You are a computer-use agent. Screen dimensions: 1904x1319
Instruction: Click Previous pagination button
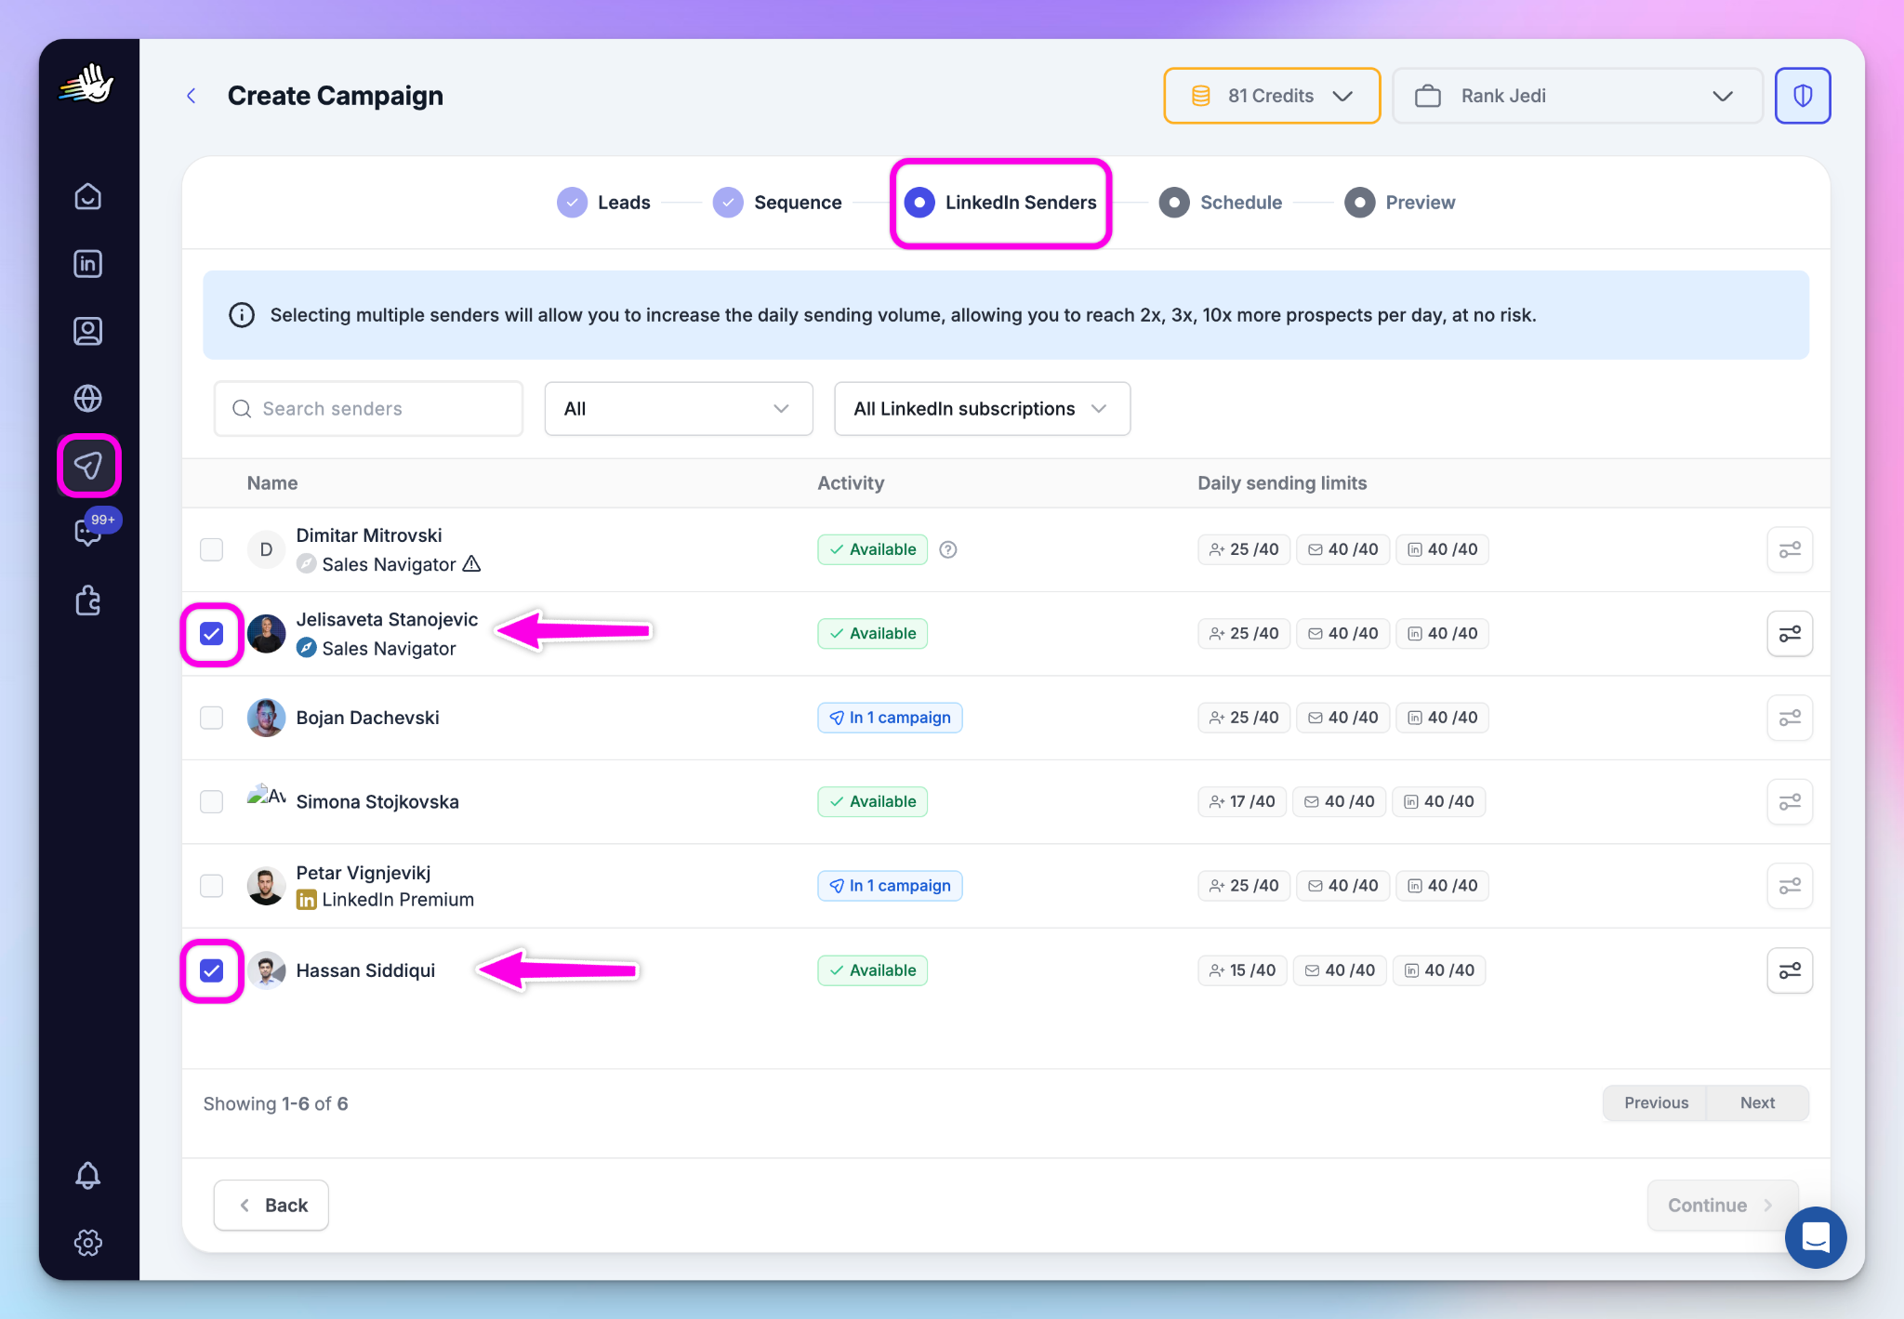1656,1102
